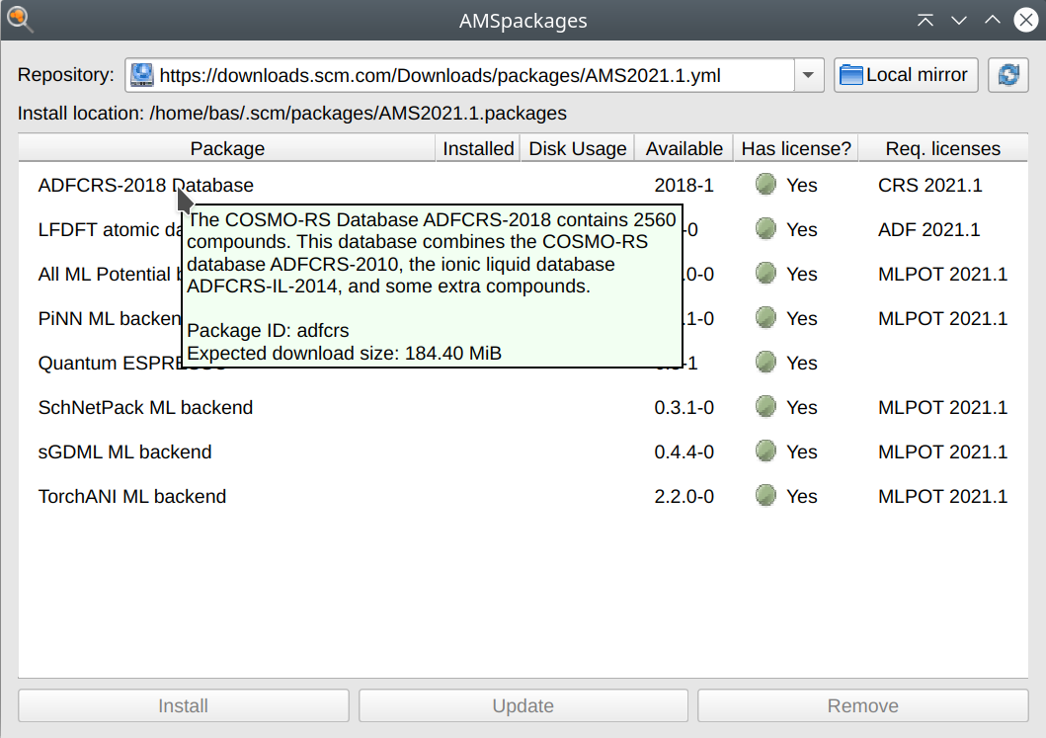Click required license CRS 2021.1
Screen dimensions: 1046x738
[929, 185]
